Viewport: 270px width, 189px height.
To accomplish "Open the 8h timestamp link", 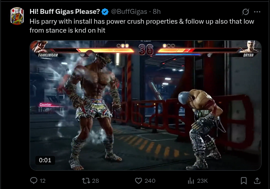I will click(157, 12).
